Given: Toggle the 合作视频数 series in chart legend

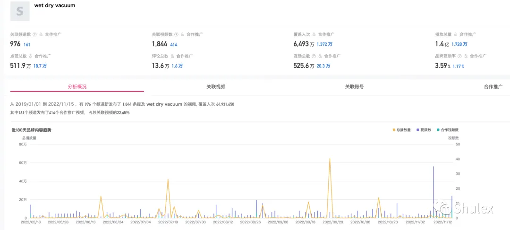Looking at the screenshot, I should tap(448, 130).
